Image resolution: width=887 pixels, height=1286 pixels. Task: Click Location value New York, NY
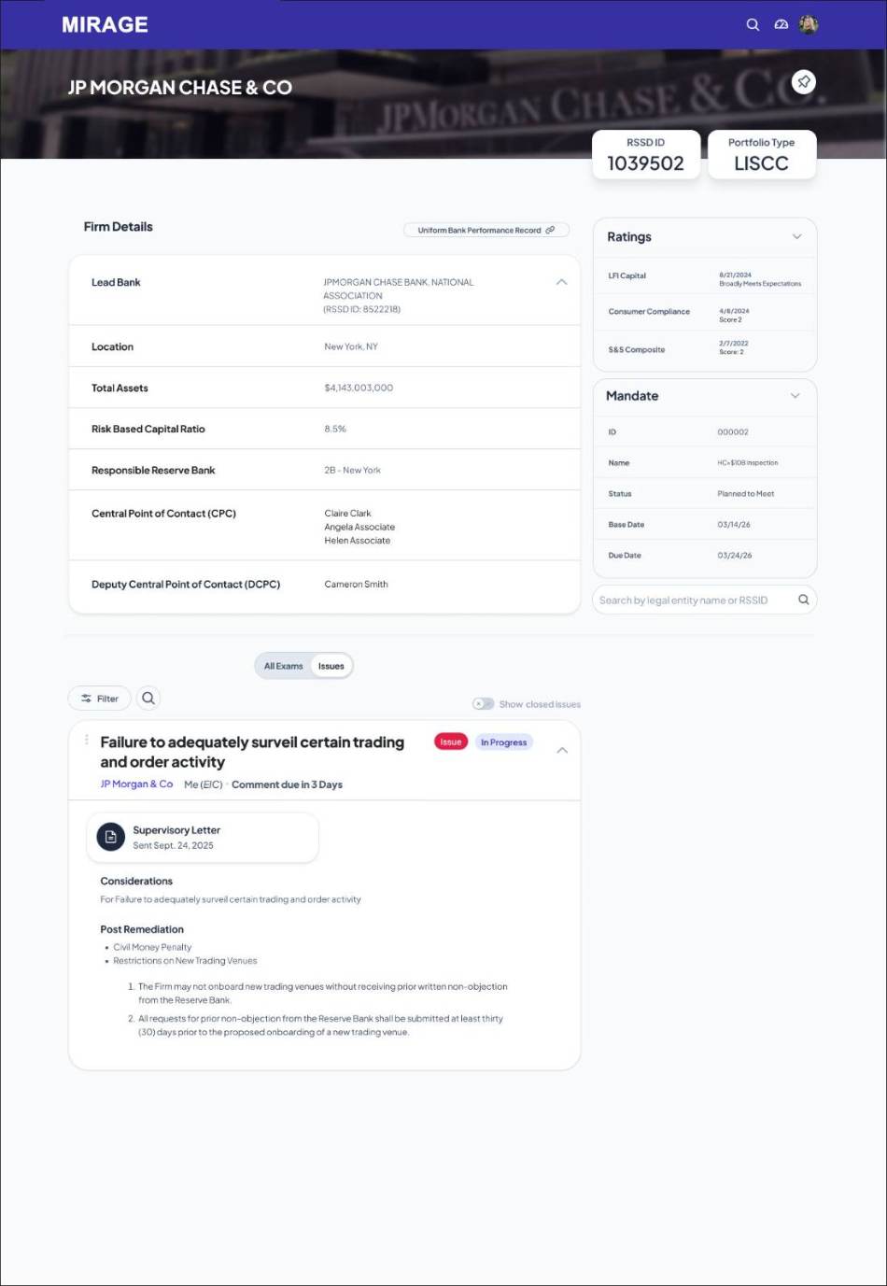[x=351, y=346]
